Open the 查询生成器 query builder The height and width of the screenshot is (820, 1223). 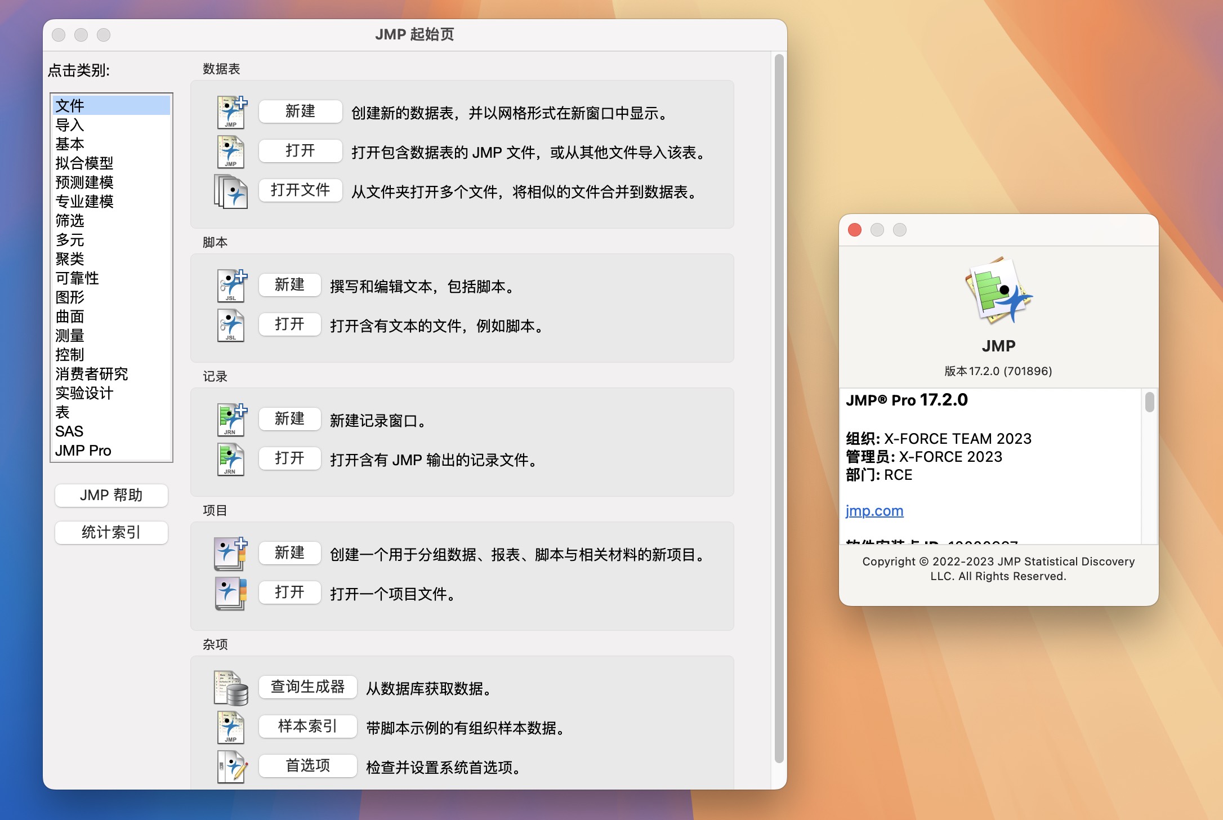point(308,687)
